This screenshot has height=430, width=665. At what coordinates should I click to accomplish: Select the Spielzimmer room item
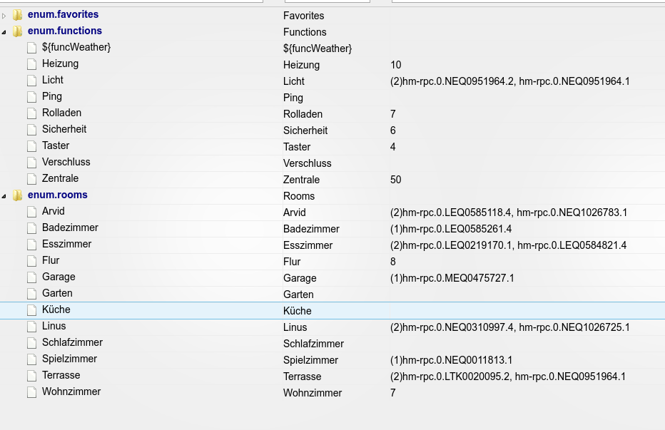click(x=69, y=359)
